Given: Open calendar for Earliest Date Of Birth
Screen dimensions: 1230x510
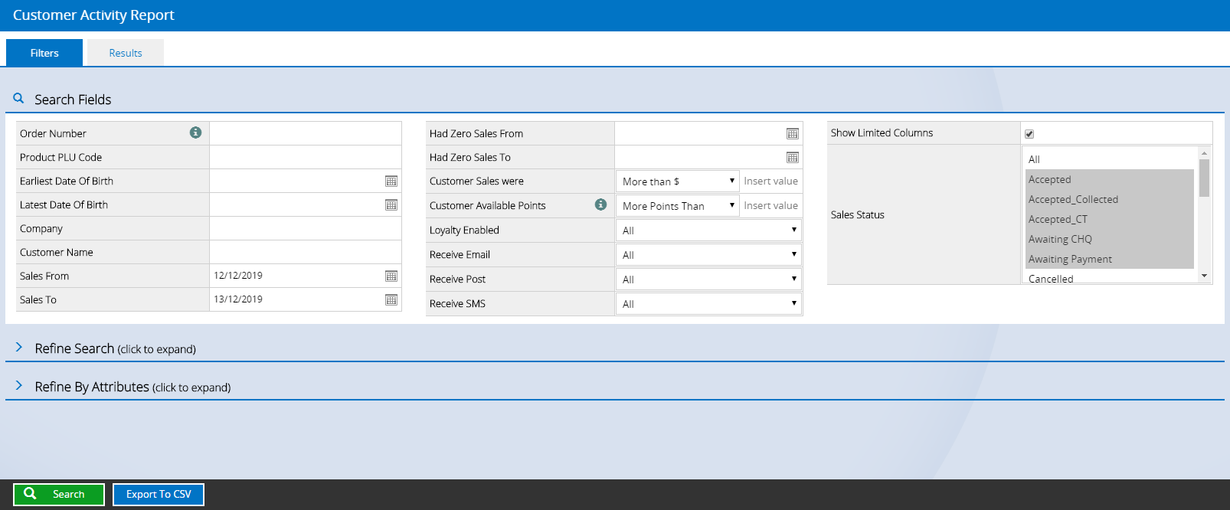Looking at the screenshot, I should click(391, 181).
